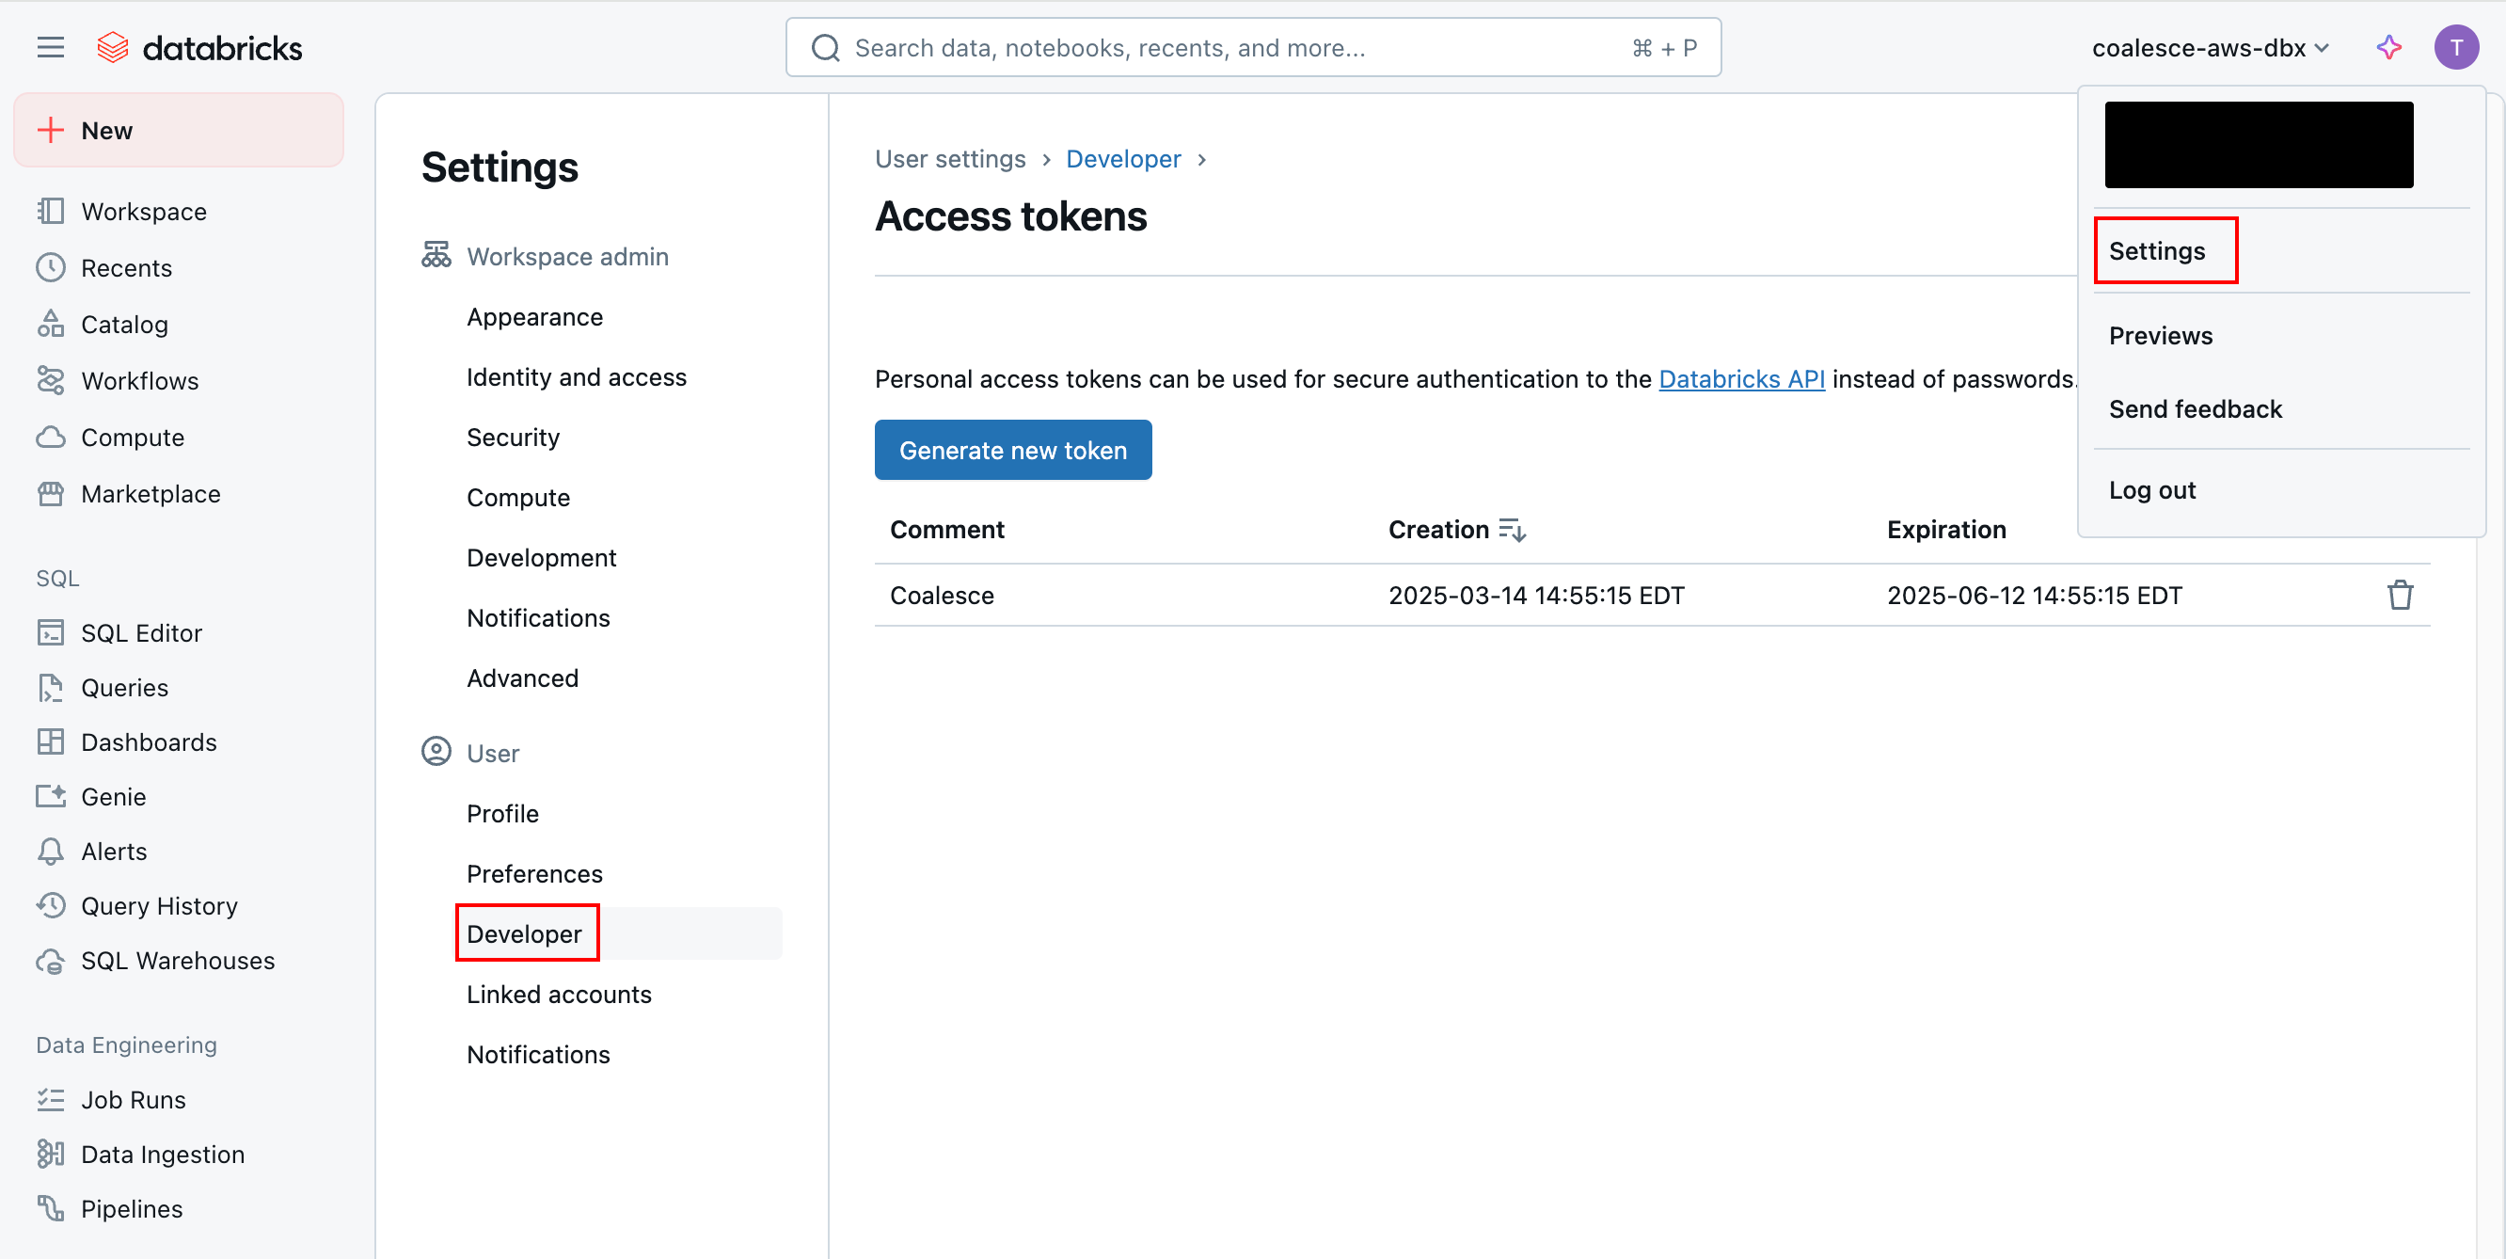Delete the Coalesce token via trash icon
The image size is (2506, 1259).
click(2399, 595)
